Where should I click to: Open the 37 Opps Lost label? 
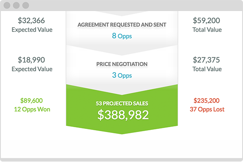point(207,109)
